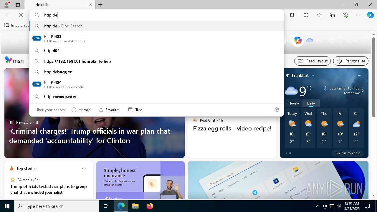
Task: Select the 'http de - Bing Search' suggestion
Action: (156, 26)
